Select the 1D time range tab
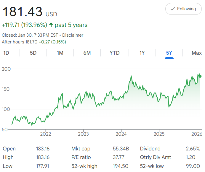Viewport: 205px width, 172px height. tap(6, 53)
